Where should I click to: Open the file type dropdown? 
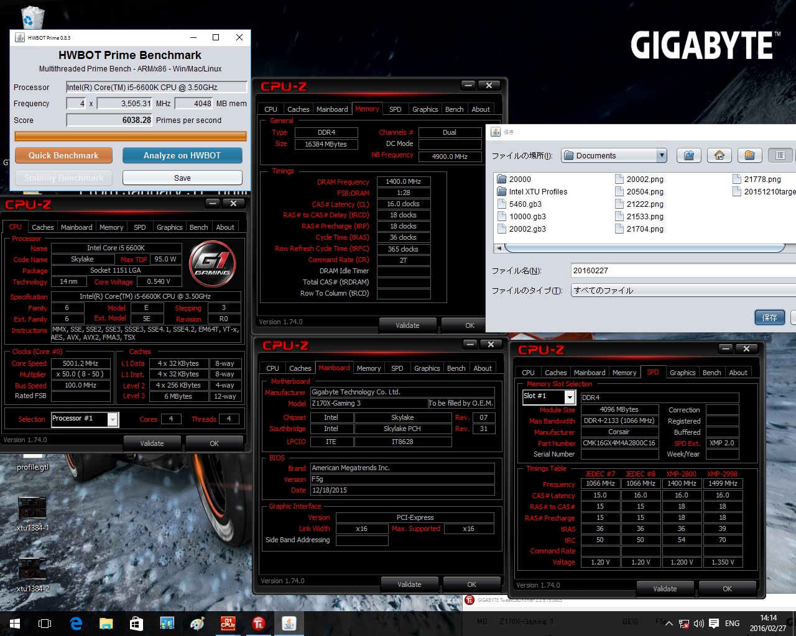click(x=683, y=290)
